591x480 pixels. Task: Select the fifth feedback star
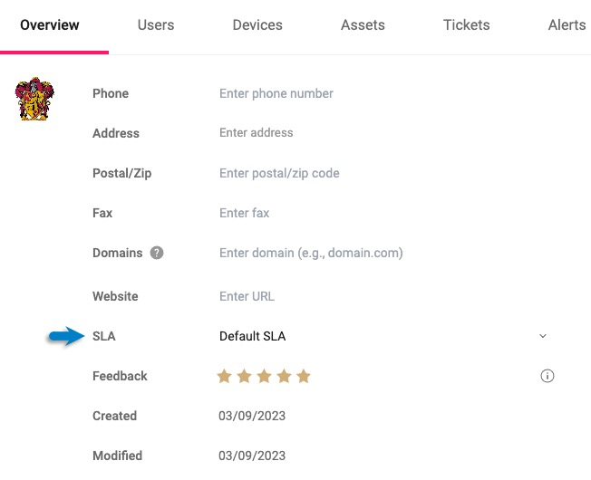tap(304, 376)
